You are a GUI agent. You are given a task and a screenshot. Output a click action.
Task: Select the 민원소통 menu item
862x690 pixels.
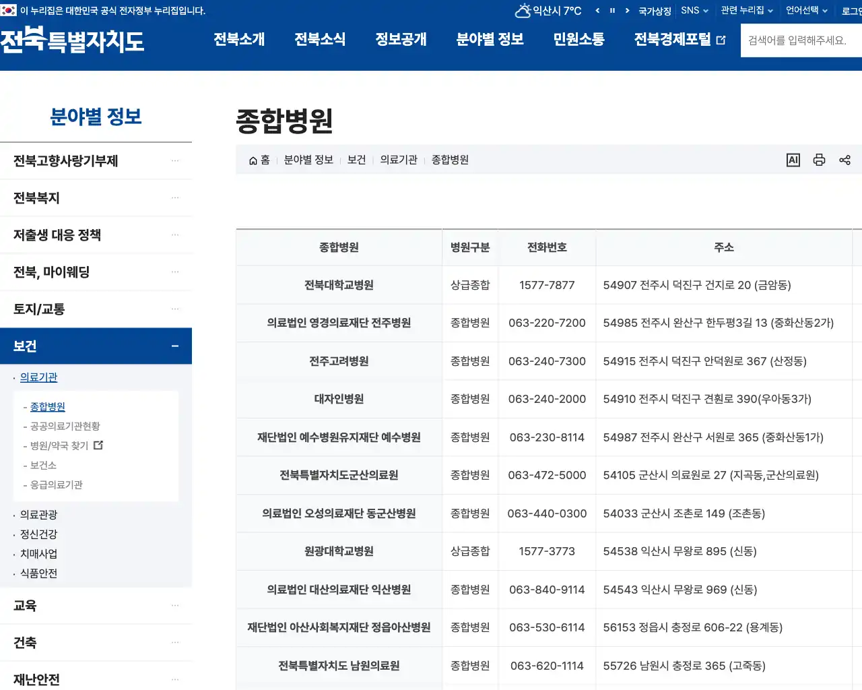pos(578,40)
